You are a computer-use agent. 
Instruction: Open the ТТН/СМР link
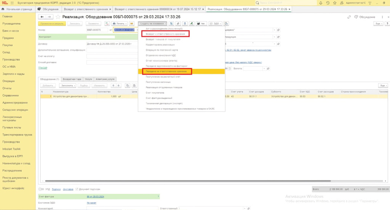coord(42,68)
